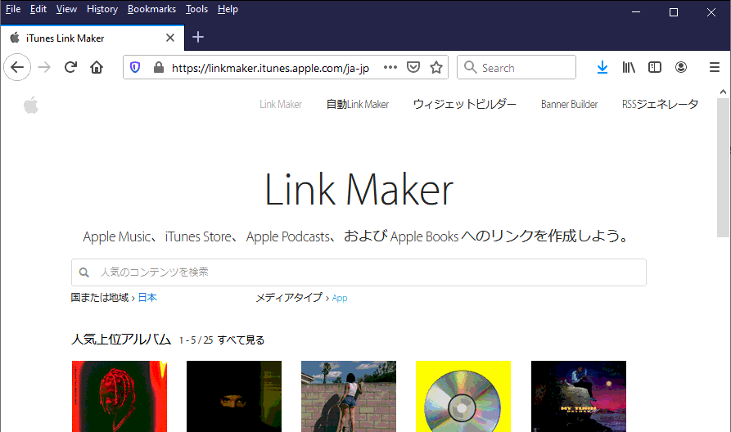Open Banner Builder navigation link
Viewport: 731px width, 432px height.
tap(569, 105)
